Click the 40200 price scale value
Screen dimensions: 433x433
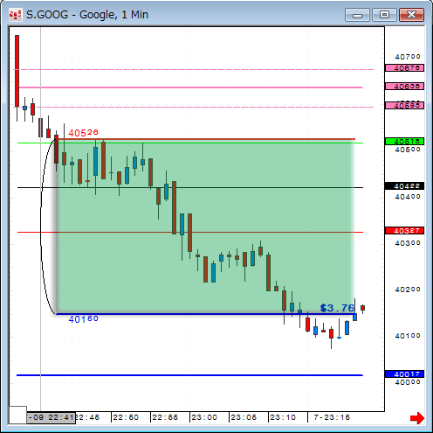408,290
